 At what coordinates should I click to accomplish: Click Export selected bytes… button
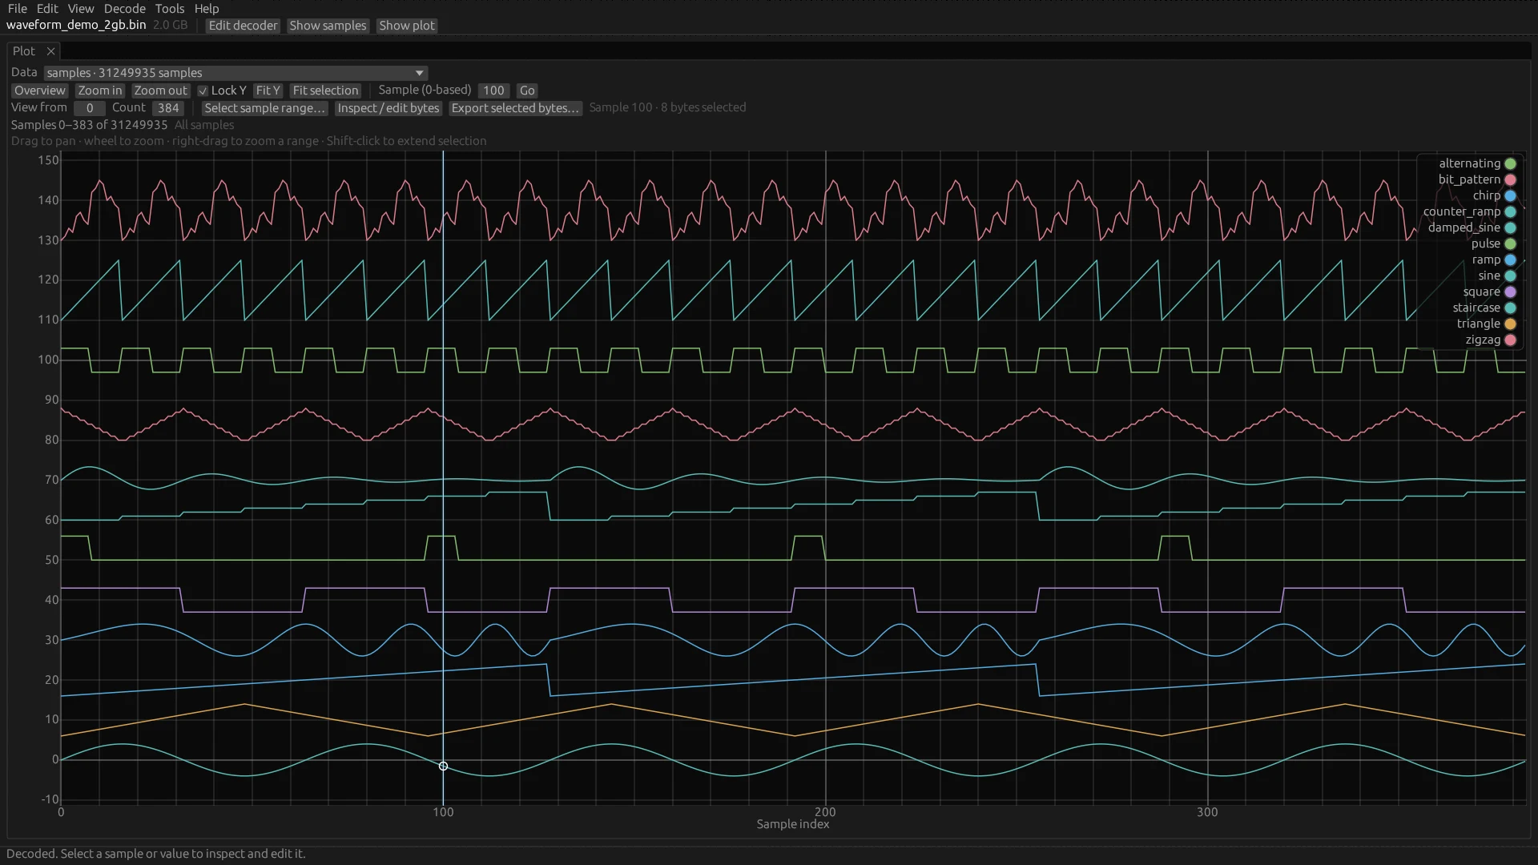pyautogui.click(x=515, y=108)
